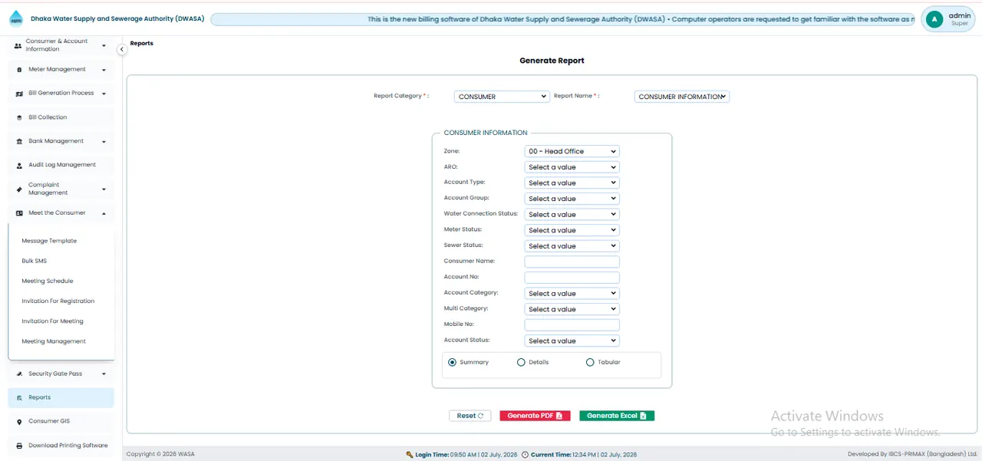Open Invitation For Meeting submenu item

coord(52,321)
